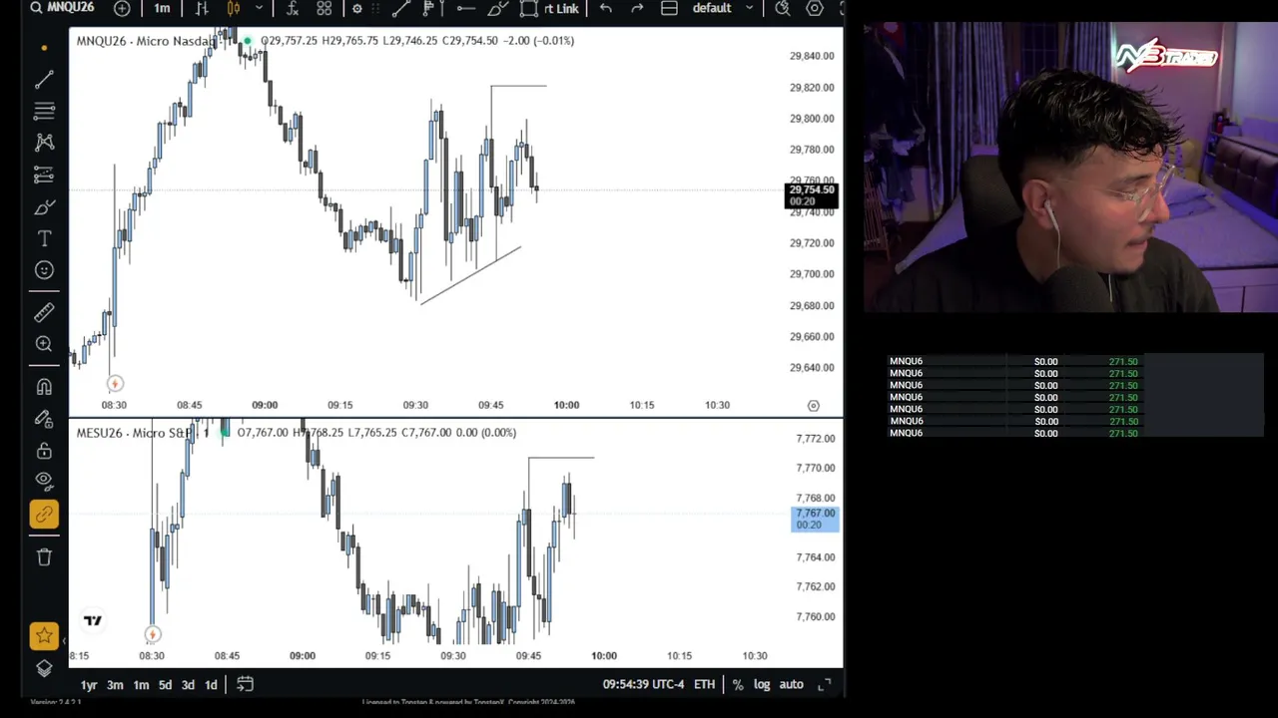Select the trend line tool in left sidebar
The height and width of the screenshot is (718, 1278).
[44, 80]
